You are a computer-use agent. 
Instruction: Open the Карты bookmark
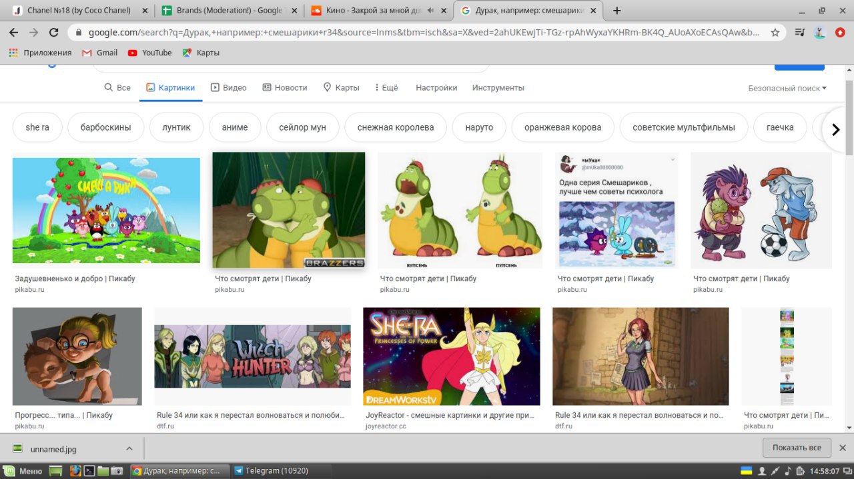click(x=201, y=53)
